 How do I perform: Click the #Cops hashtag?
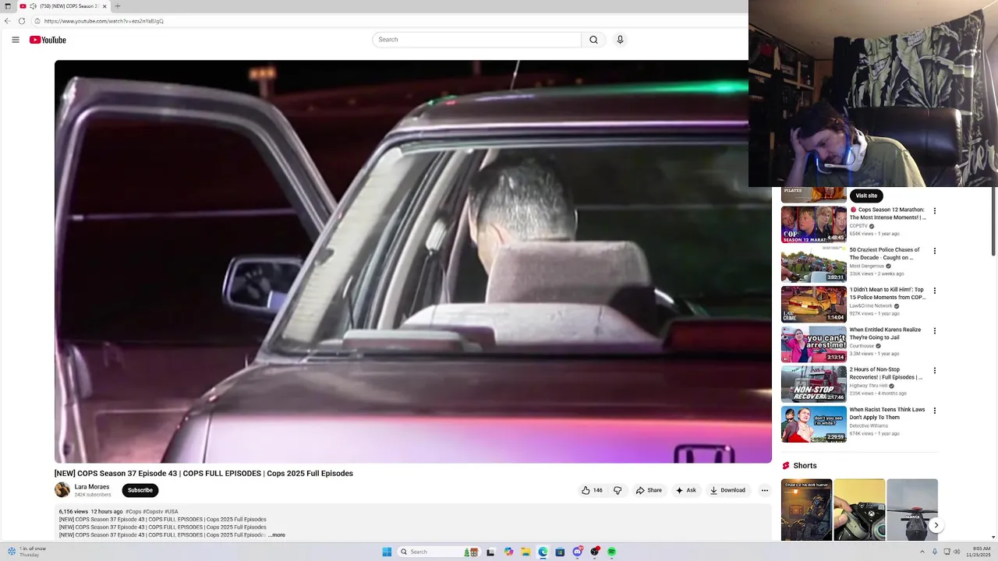pyautogui.click(x=133, y=512)
